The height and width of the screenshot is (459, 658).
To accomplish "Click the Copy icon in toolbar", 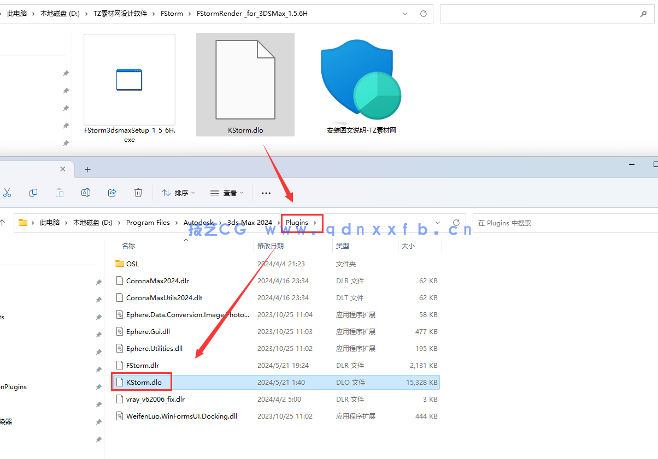I will click(33, 193).
